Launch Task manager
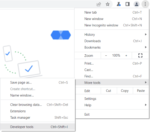The height and width of the screenshot is (132, 150). coord(38,118)
